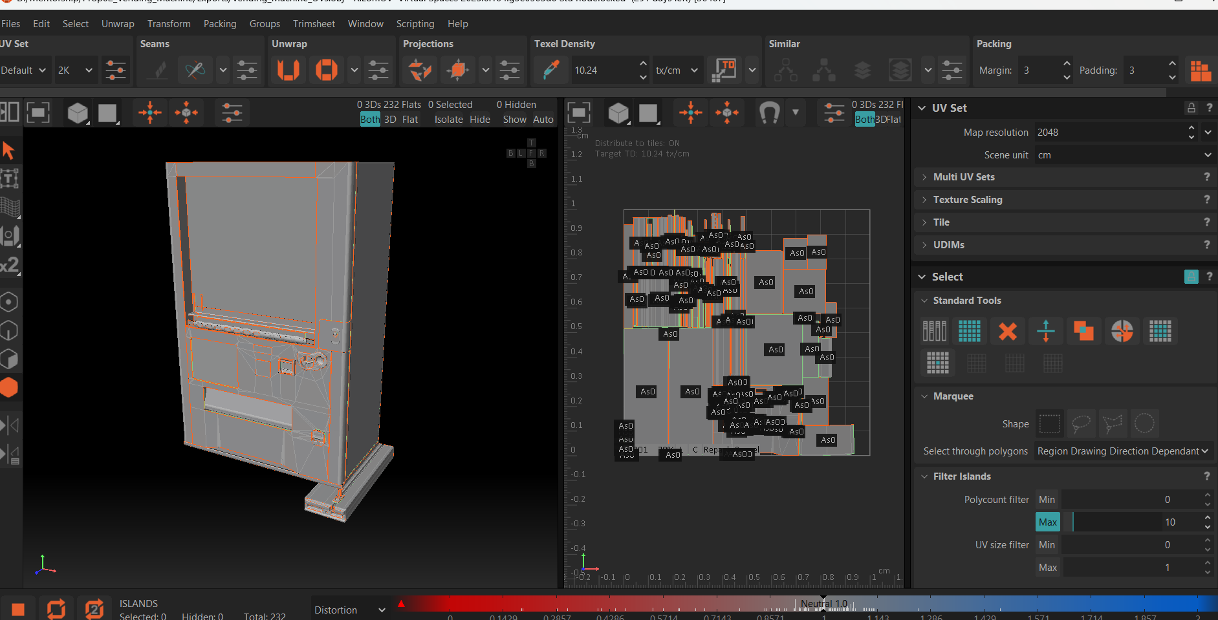Open the Select through polygons dropdown
Image resolution: width=1218 pixels, height=620 pixels.
click(x=1122, y=451)
